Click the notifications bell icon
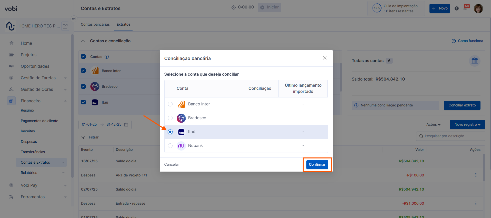 click(465, 8)
